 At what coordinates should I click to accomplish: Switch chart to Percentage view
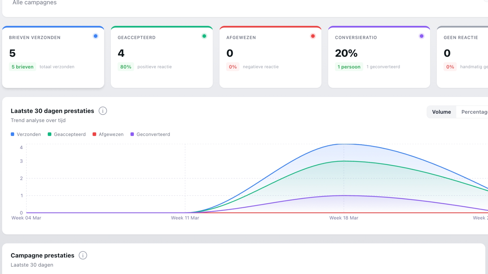click(x=474, y=112)
